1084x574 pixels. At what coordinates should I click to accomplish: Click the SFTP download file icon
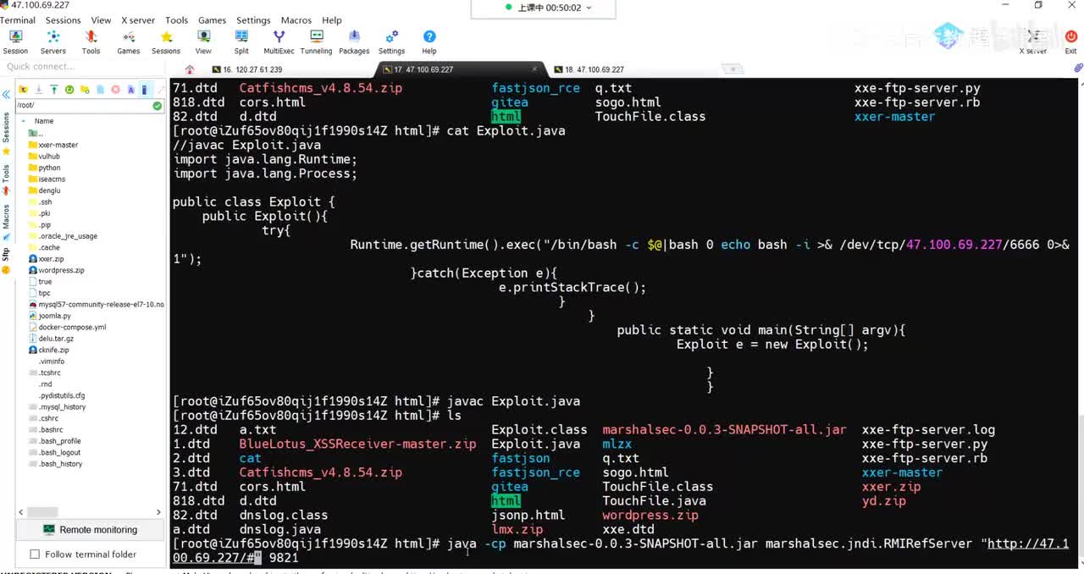tap(38, 89)
